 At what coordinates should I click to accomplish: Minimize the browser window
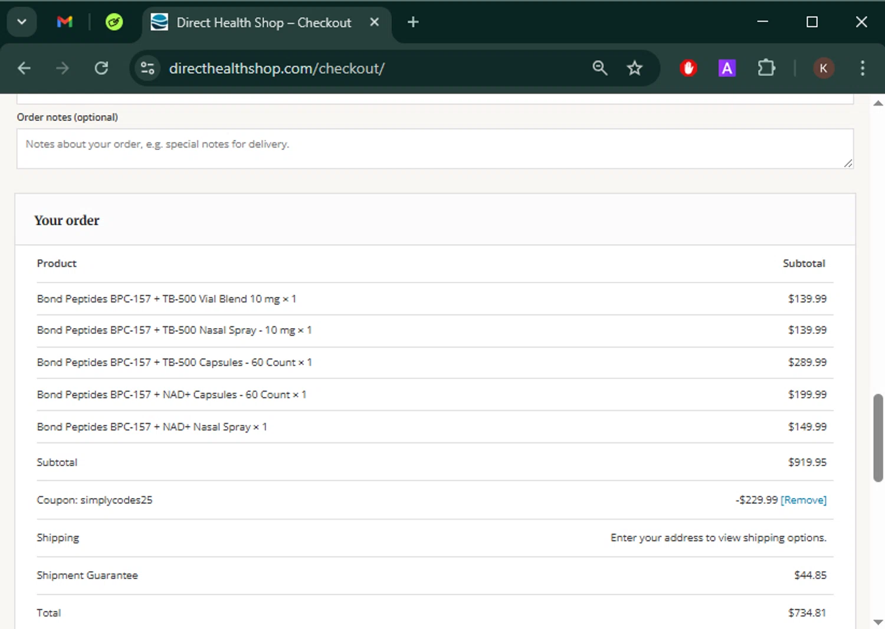tap(762, 22)
